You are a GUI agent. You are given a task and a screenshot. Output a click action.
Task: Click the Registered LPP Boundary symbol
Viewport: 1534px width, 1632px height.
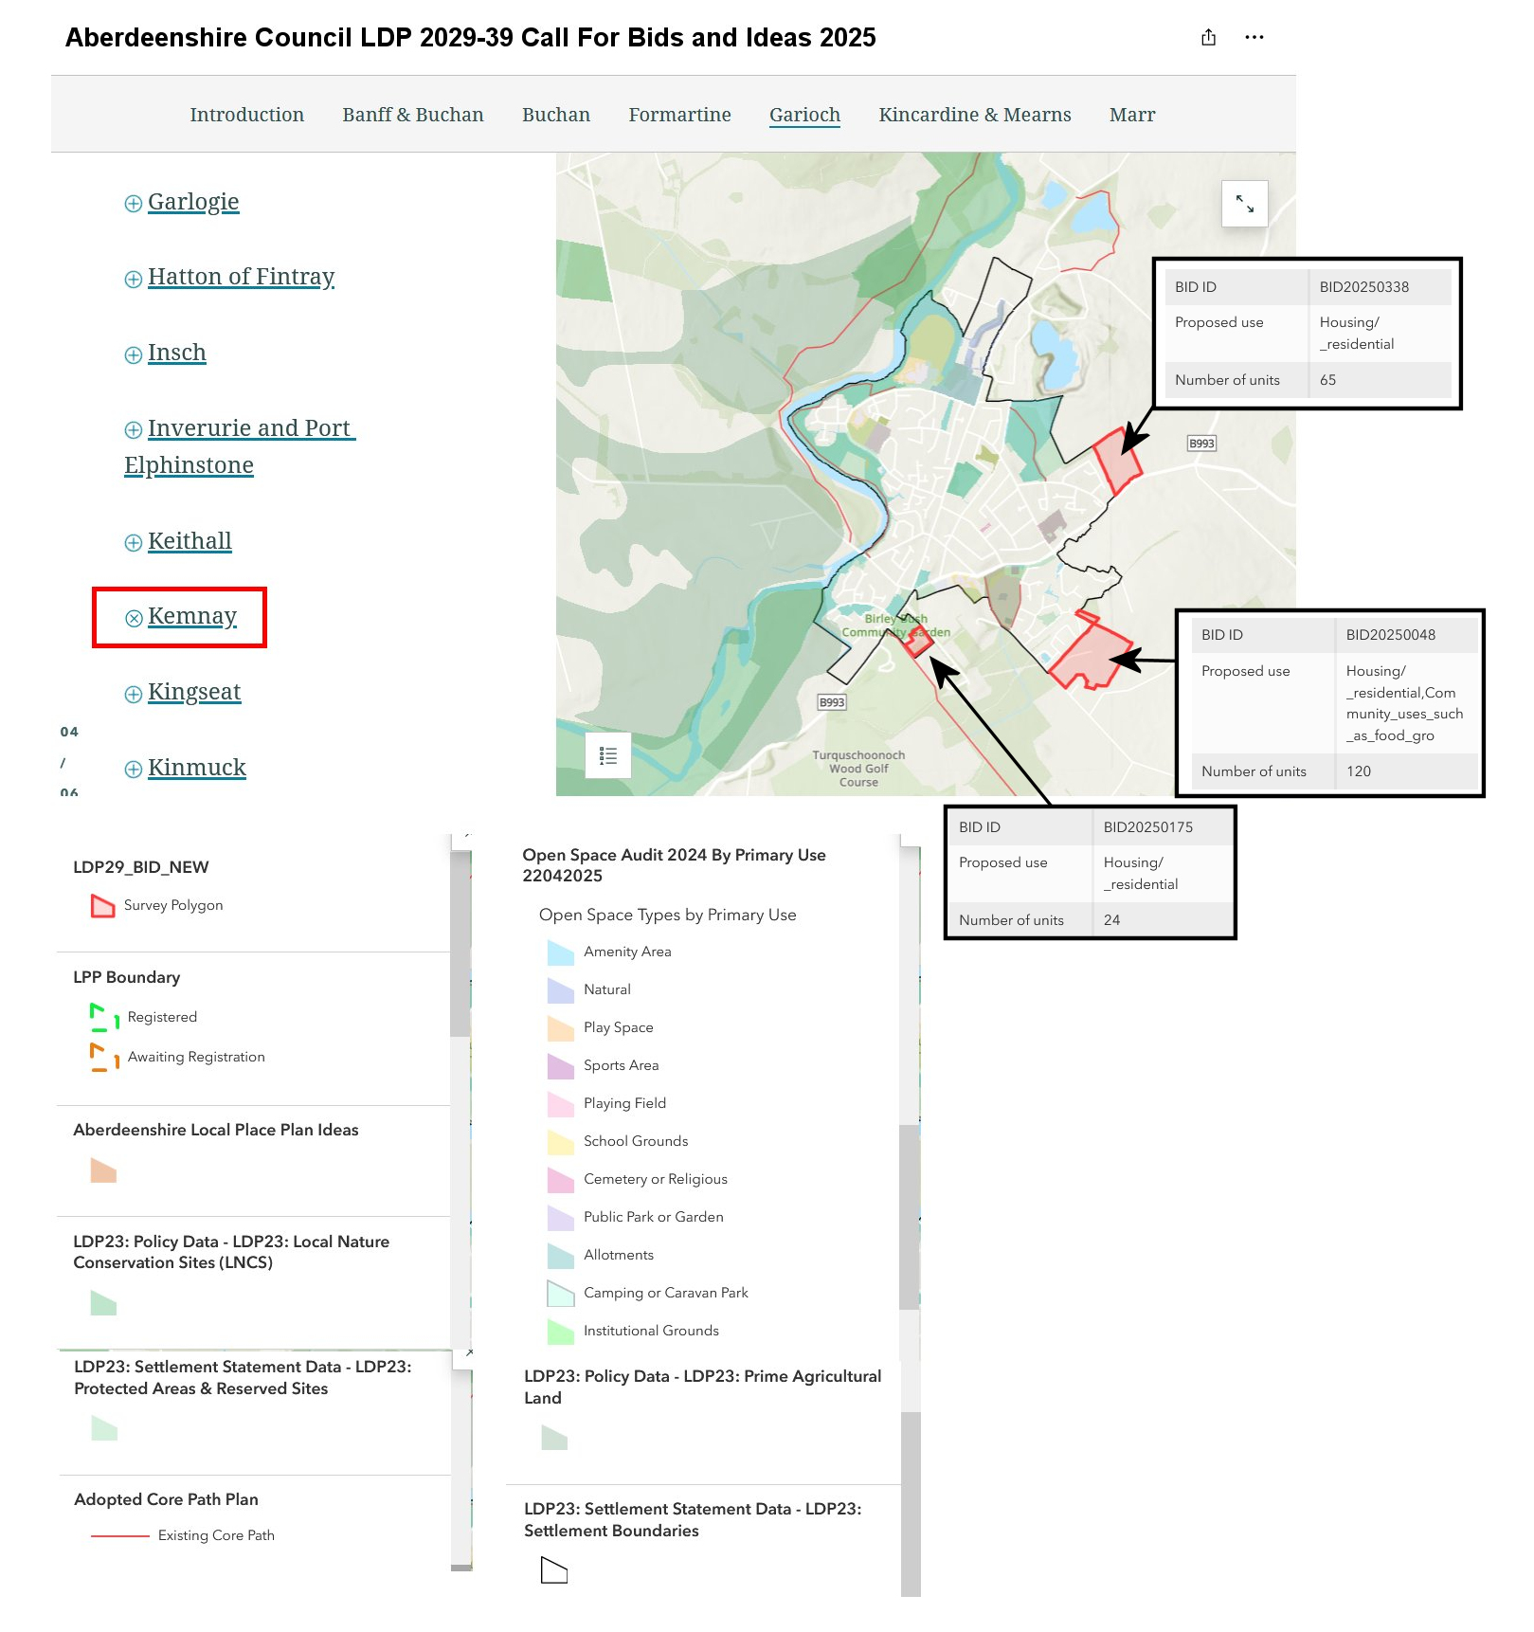104,1017
